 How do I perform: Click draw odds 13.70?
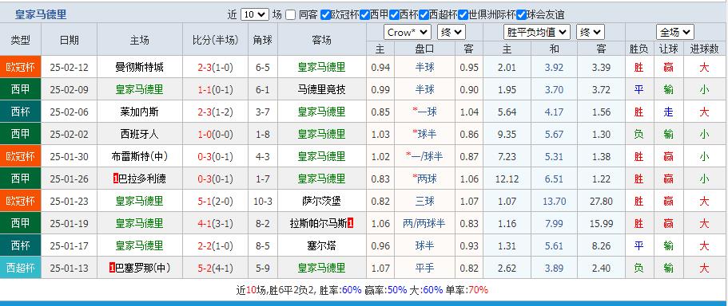554,202
